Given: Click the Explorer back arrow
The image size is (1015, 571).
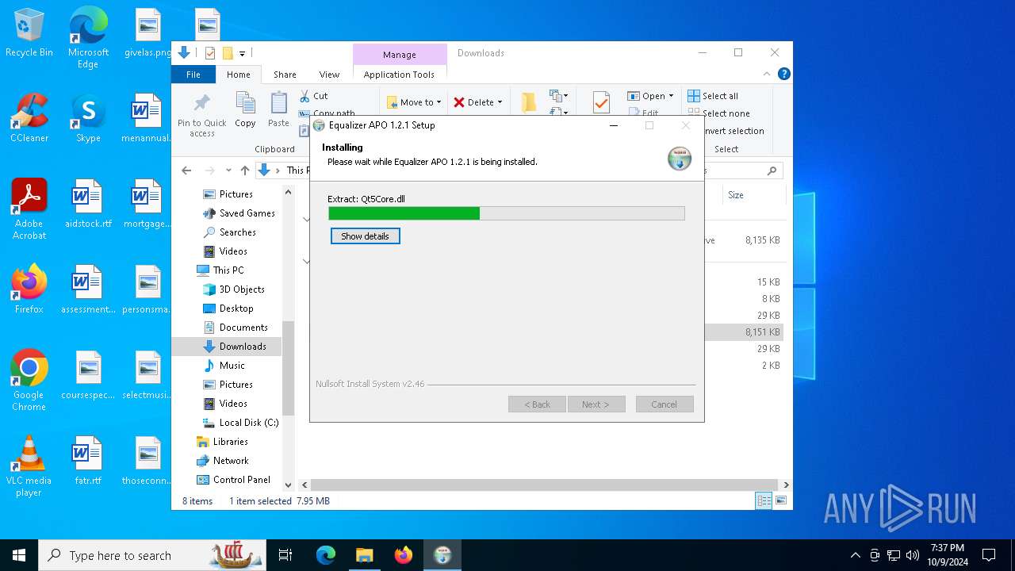Looking at the screenshot, I should (x=186, y=171).
